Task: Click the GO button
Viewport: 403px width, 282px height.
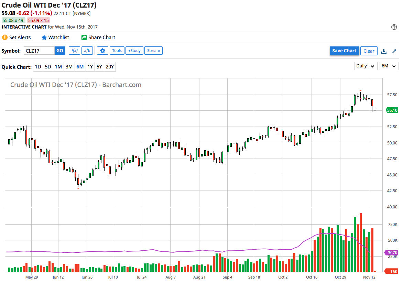Action: tap(59, 51)
